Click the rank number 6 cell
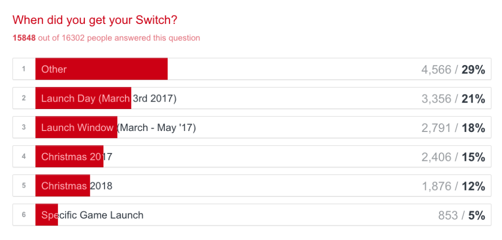The width and height of the screenshot is (502, 240). [x=24, y=215]
